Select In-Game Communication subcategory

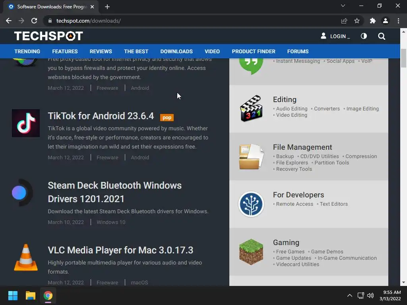[x=347, y=258]
